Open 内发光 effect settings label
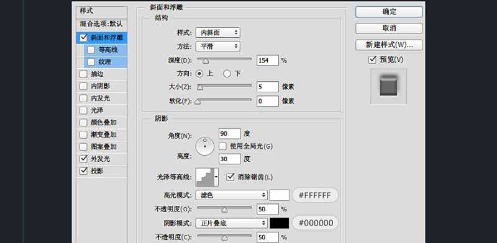The image size is (497, 243). click(x=101, y=99)
